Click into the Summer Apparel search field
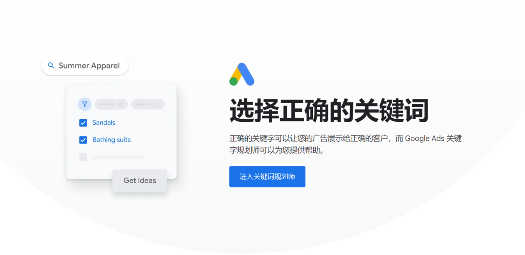 click(x=85, y=66)
